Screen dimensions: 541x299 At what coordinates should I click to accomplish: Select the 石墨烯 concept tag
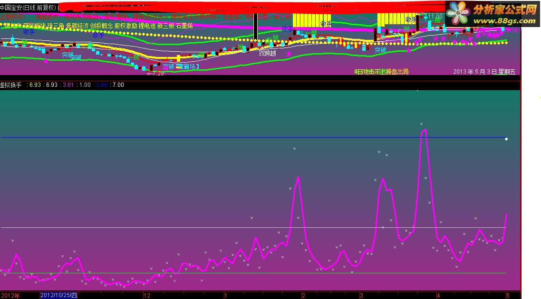click(x=184, y=26)
